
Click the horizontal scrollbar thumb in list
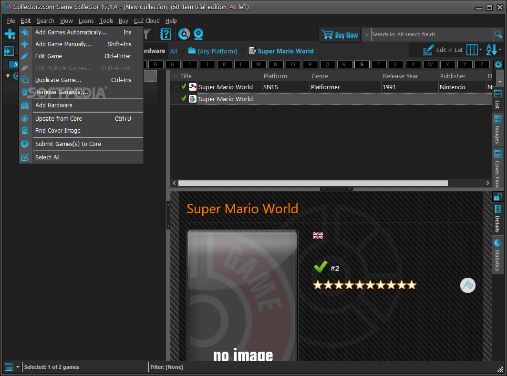coord(313,183)
